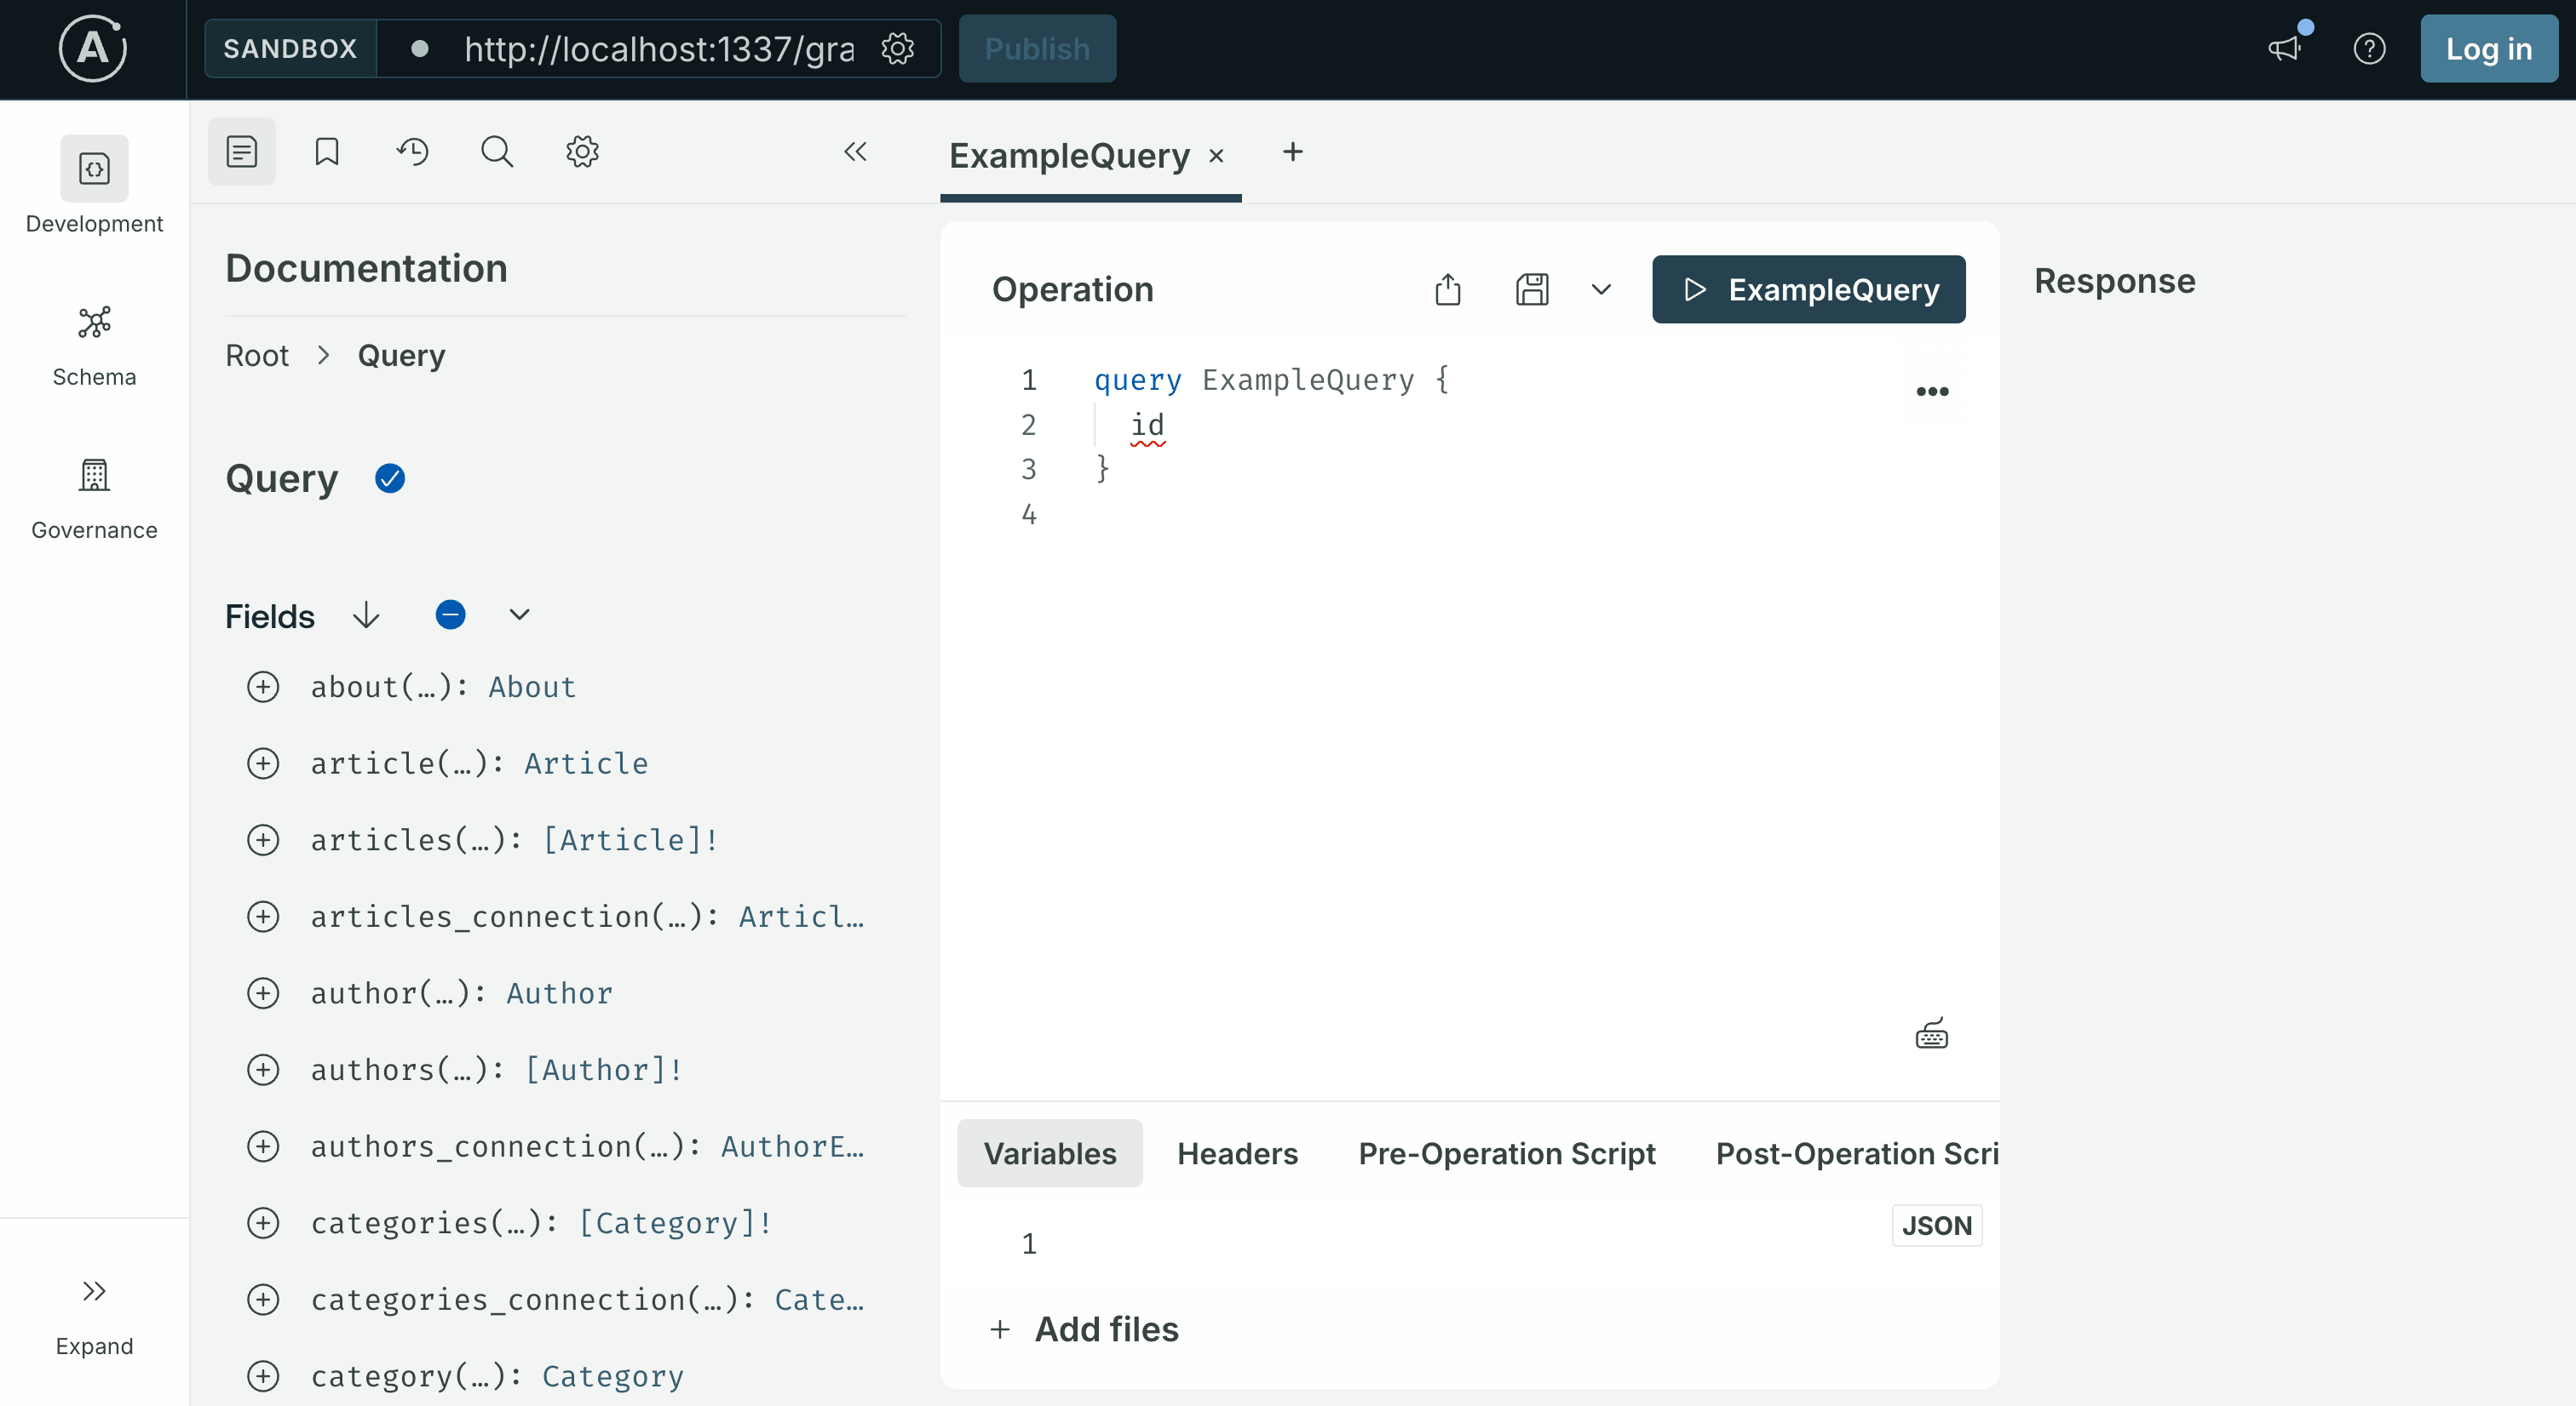Click Add files in variables panel
This screenshot has width=2576, height=1406.
(x=1085, y=1329)
